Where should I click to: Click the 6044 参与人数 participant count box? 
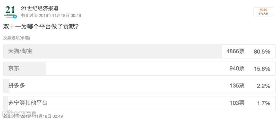263,12
